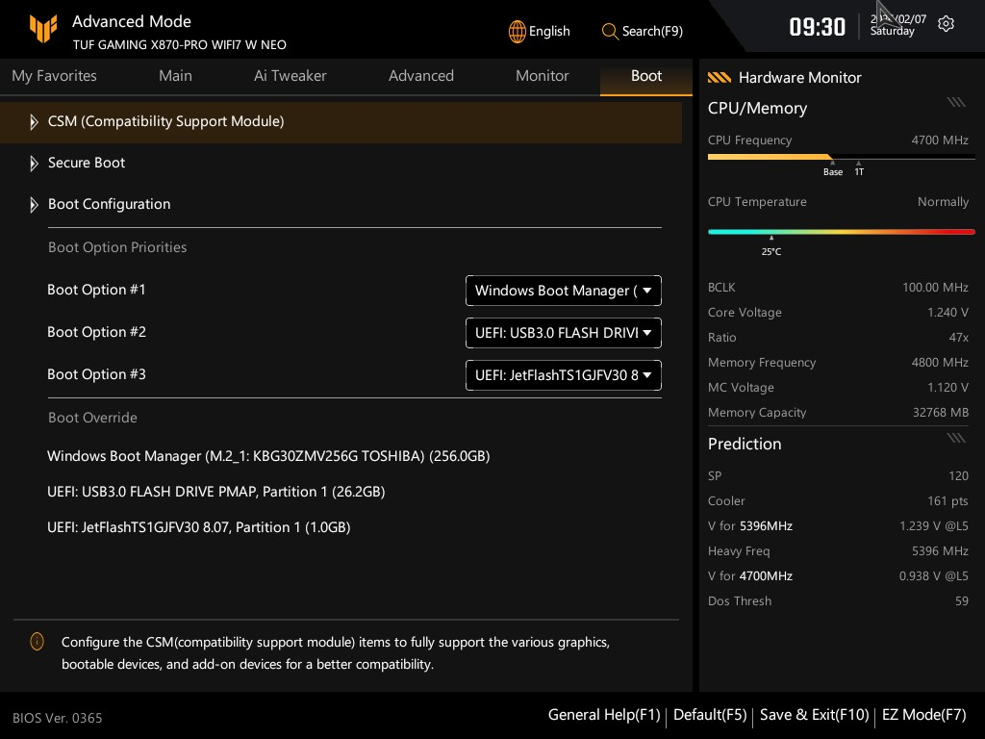
Task: Switch to EZ Mode(F7)
Action: 923,715
